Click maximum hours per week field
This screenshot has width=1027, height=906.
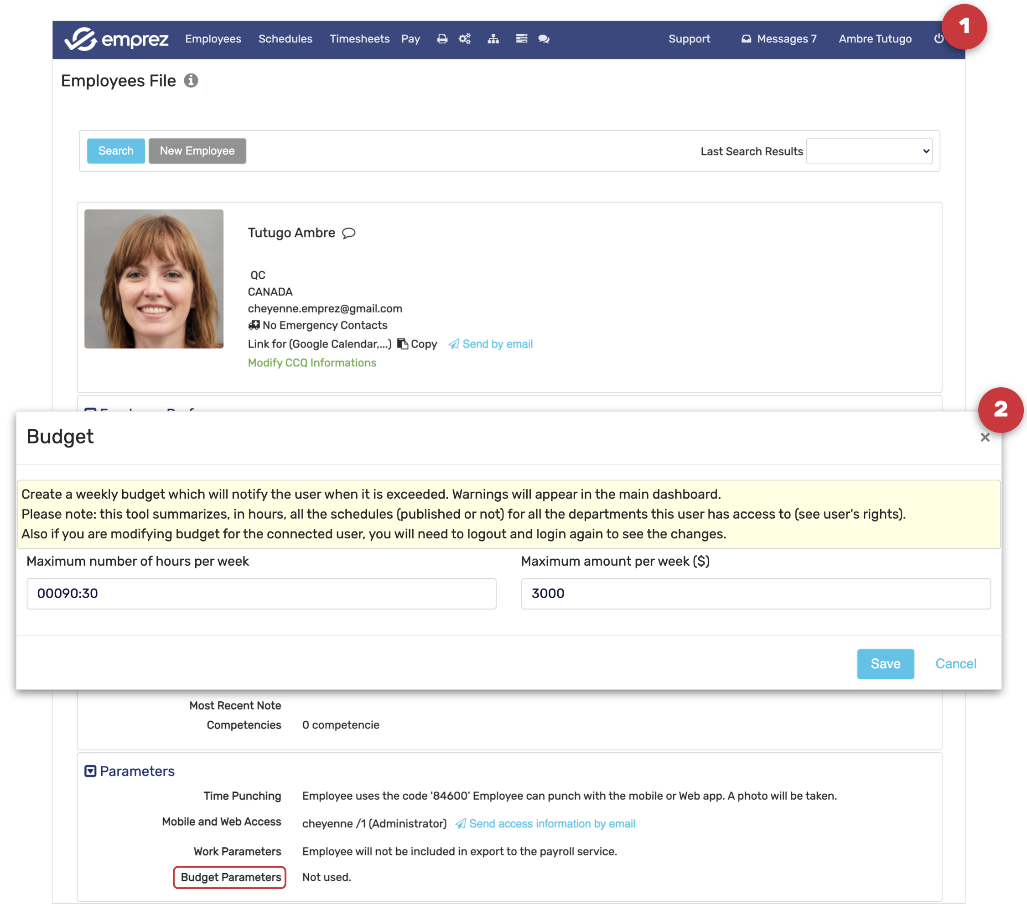(261, 594)
